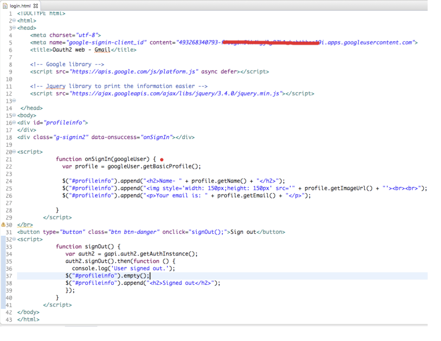
Task: Close the login.html editor tab
Action: (x=36, y=6)
